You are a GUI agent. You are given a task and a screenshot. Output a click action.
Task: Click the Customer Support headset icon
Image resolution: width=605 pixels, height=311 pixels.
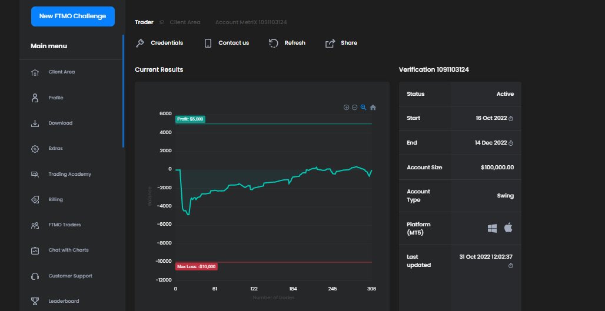[x=35, y=276]
